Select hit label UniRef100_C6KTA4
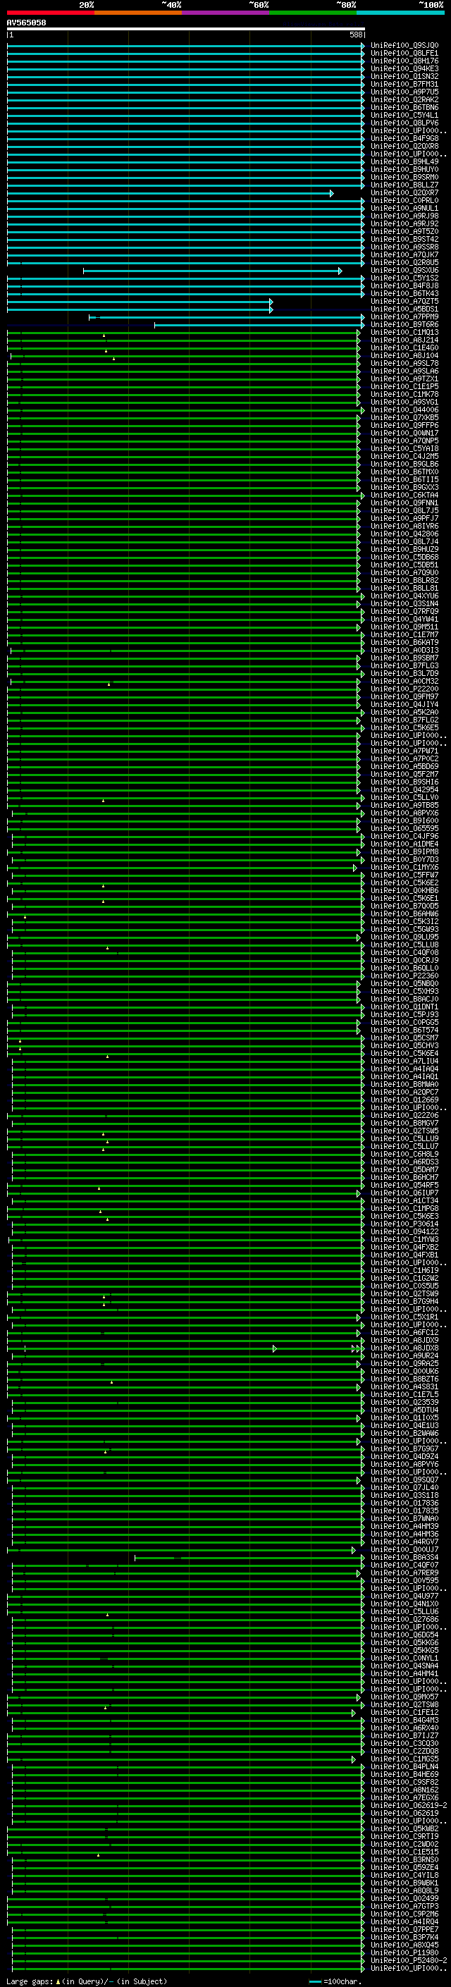 404,496
